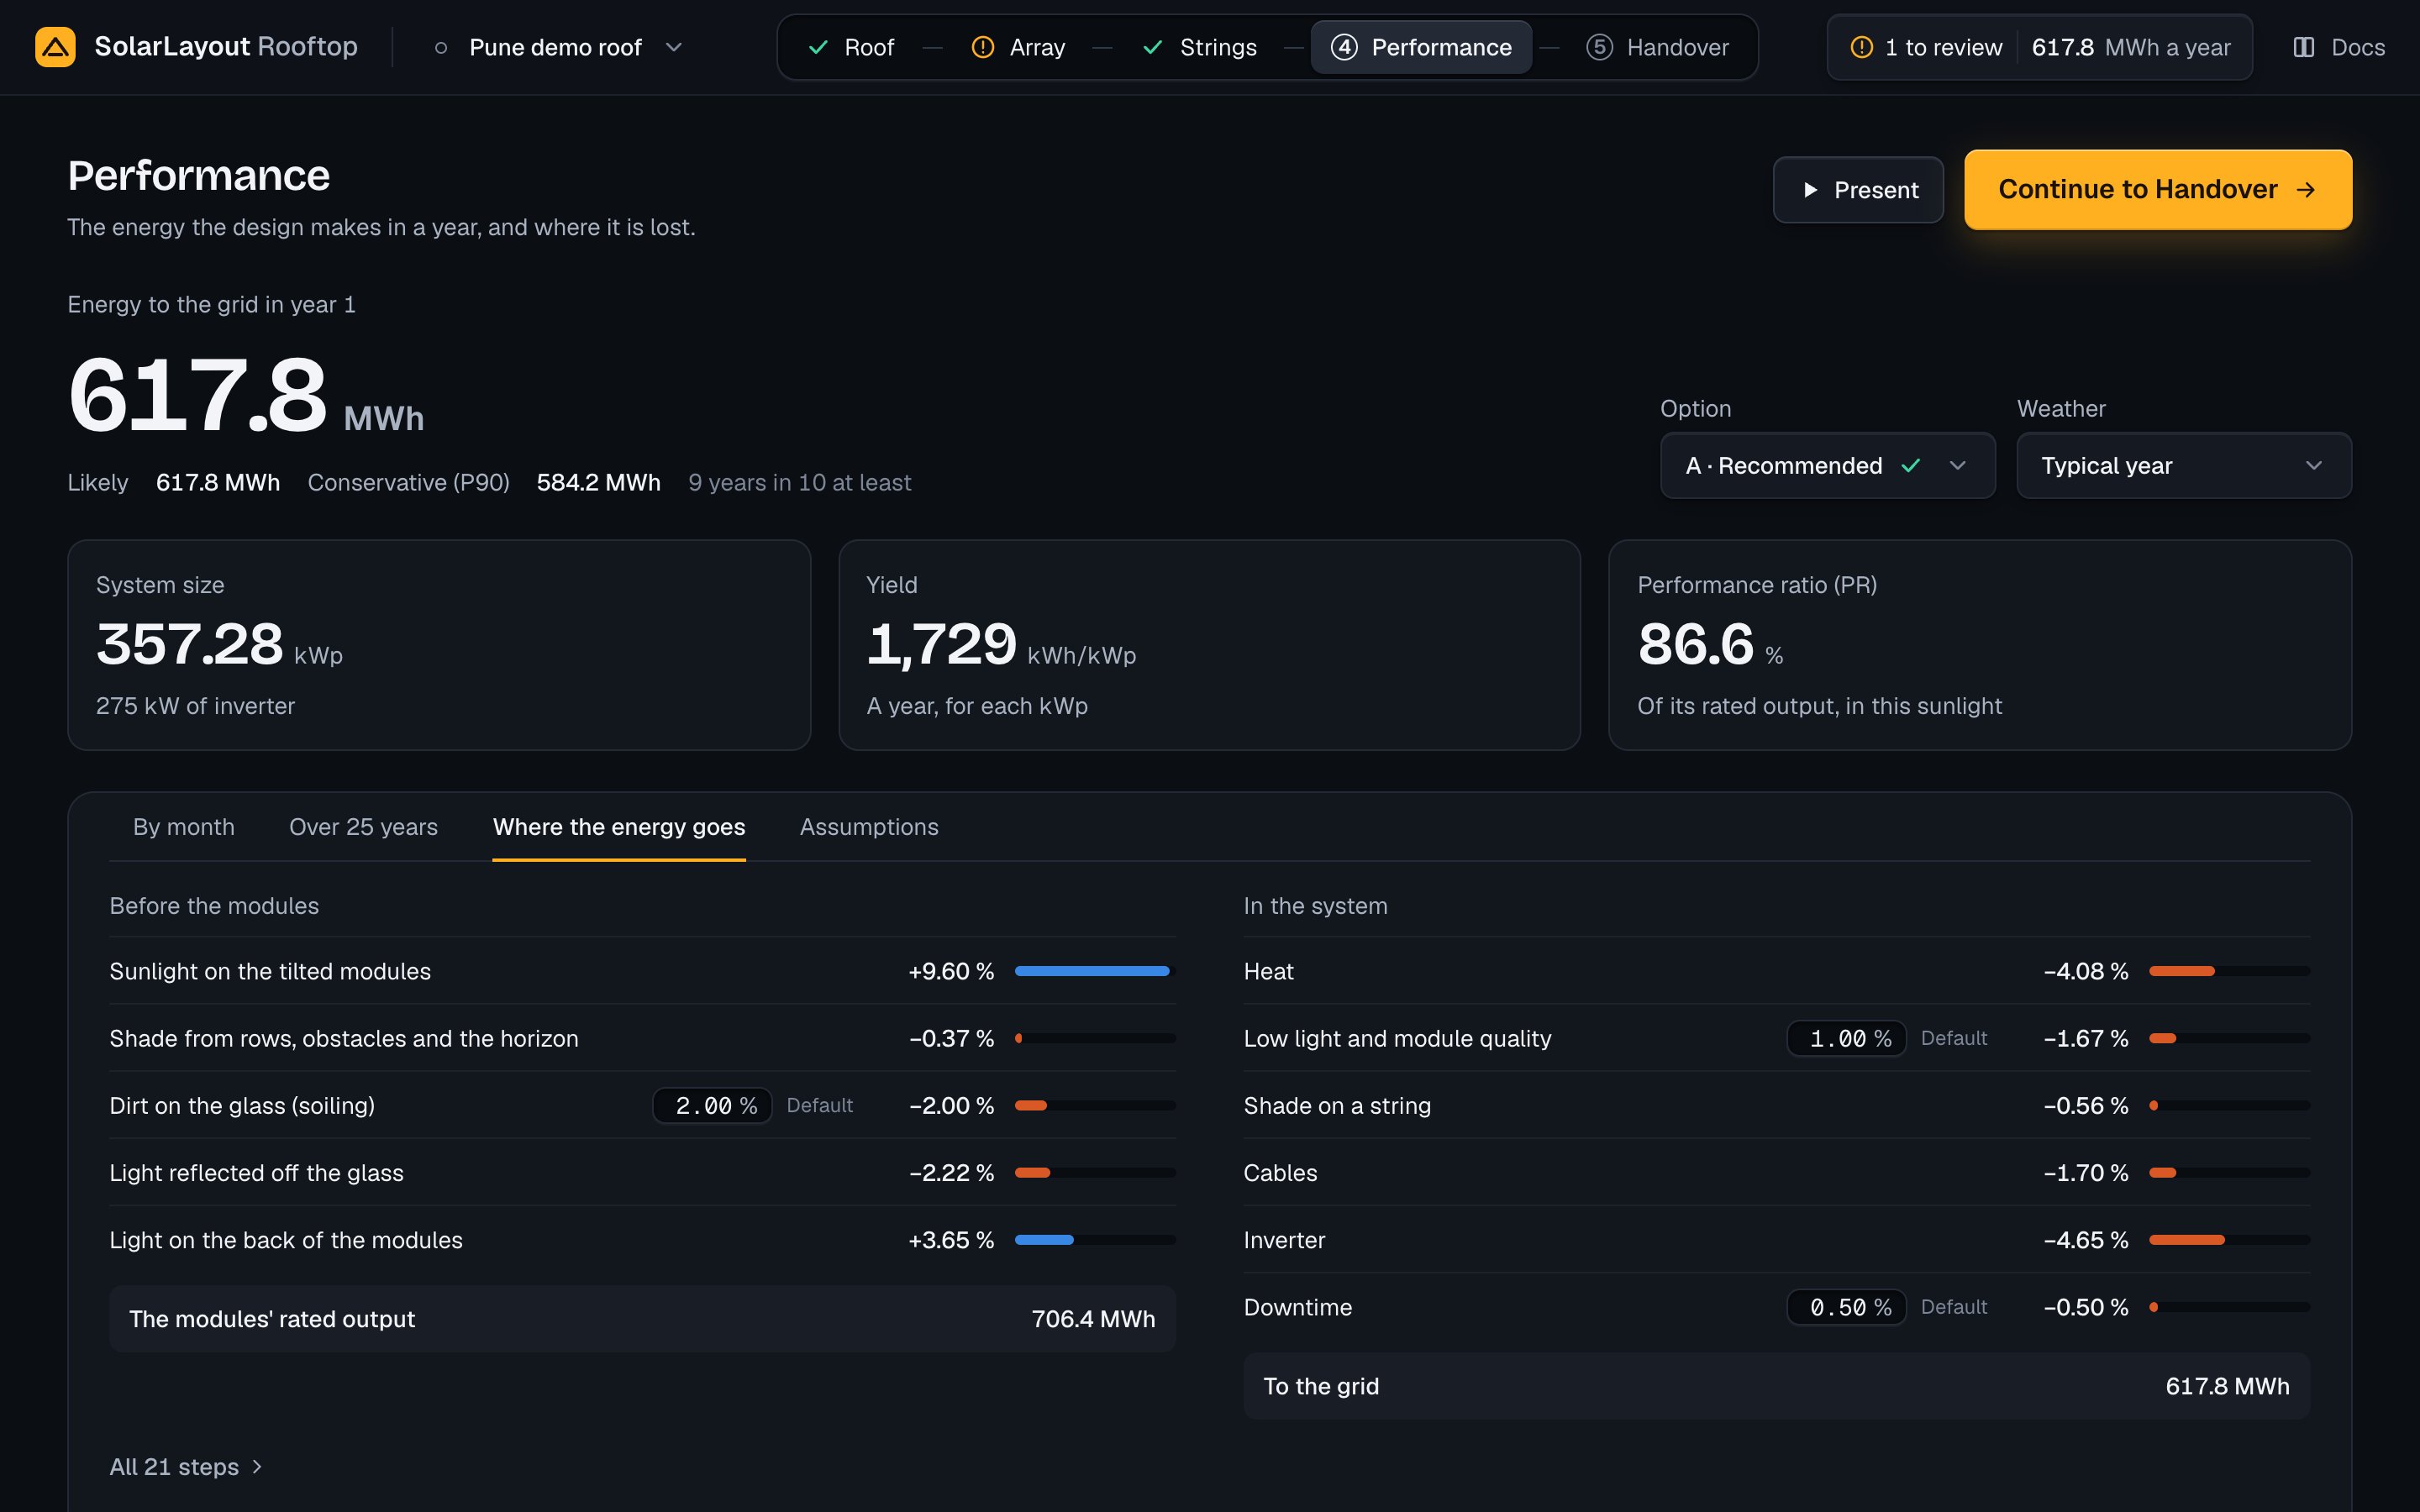Click the SolarLayout logo icon
Screen dimensions: 2420x1512
[55, 47]
